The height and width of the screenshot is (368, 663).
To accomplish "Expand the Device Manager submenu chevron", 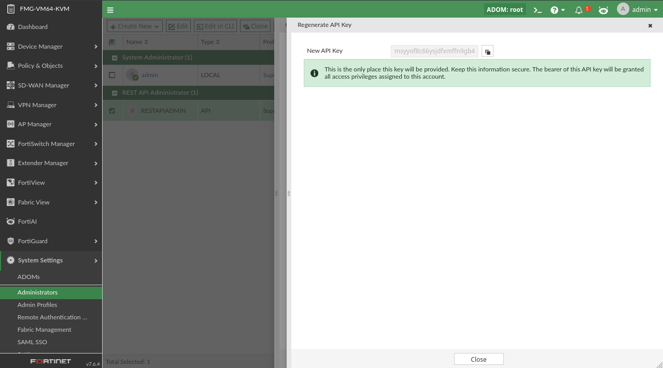I will point(96,47).
